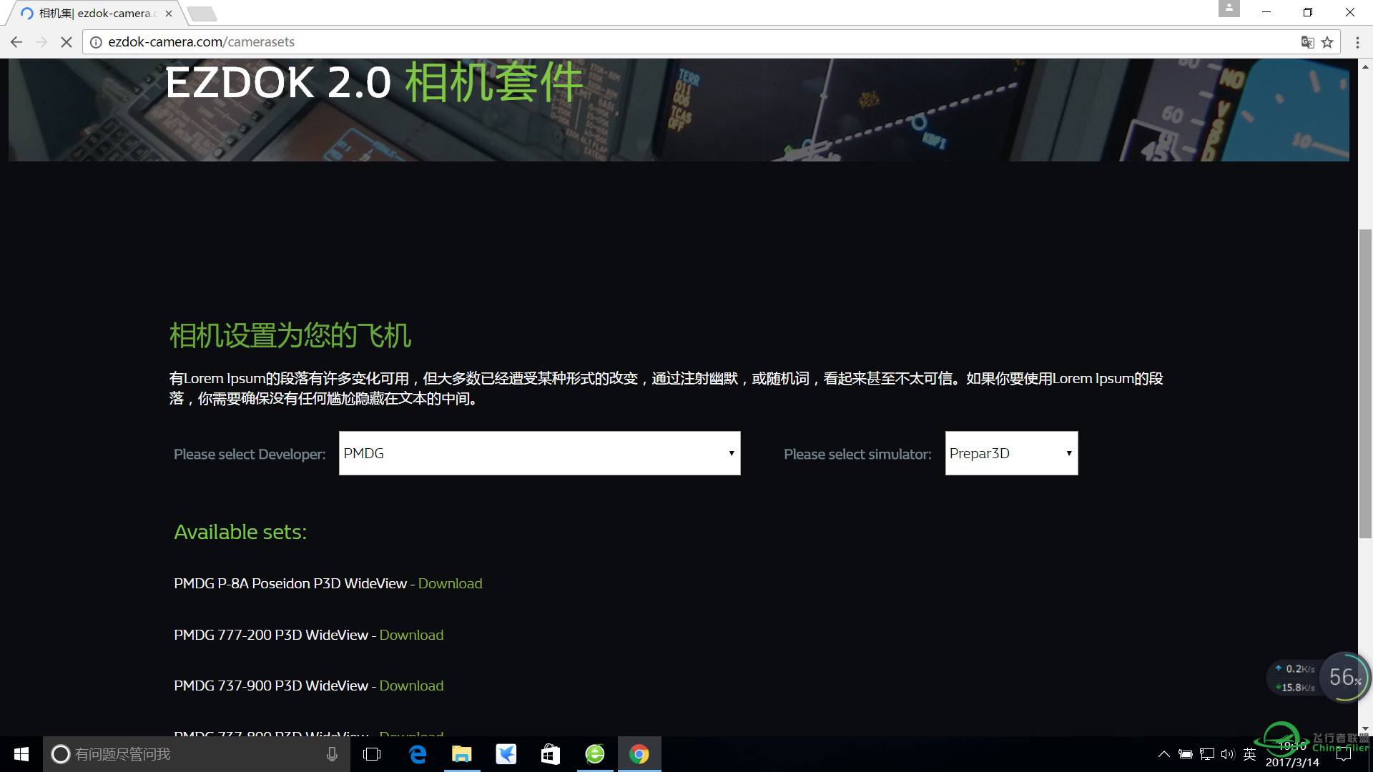
Task: Click the browser back arrow
Action: tap(16, 42)
